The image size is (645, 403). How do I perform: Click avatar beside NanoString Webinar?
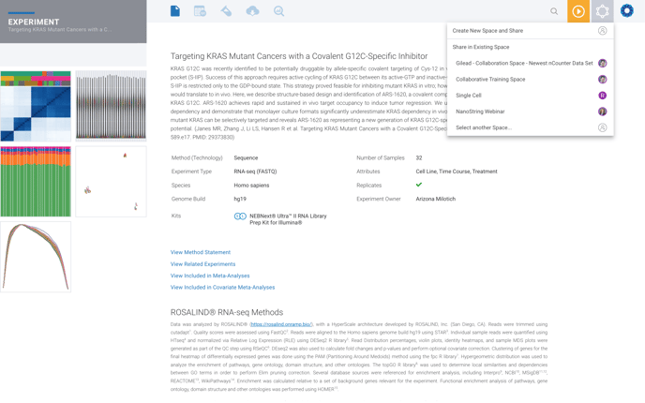click(x=602, y=112)
